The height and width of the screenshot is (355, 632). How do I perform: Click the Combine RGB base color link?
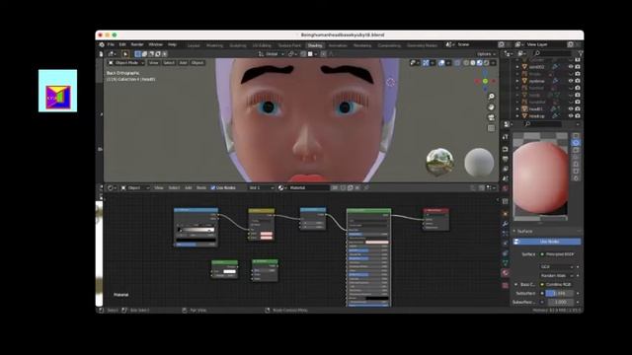pos(558,285)
